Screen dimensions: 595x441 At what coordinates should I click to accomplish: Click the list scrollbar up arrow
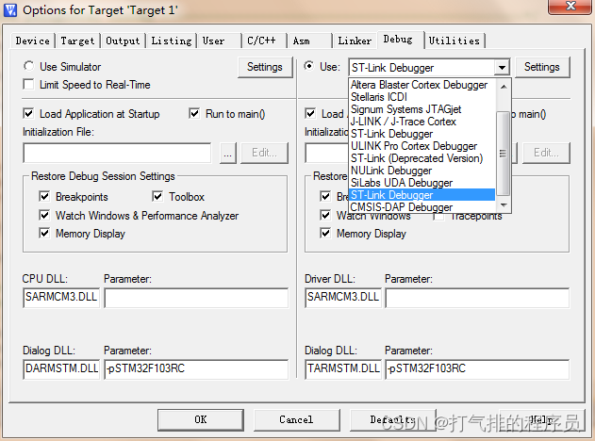pos(504,87)
